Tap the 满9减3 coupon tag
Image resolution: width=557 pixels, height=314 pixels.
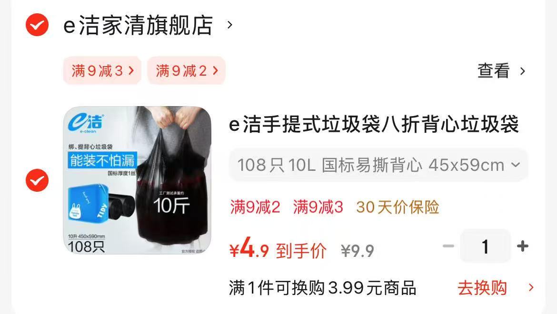(102, 70)
